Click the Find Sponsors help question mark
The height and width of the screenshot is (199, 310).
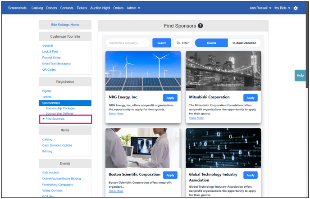click(201, 26)
